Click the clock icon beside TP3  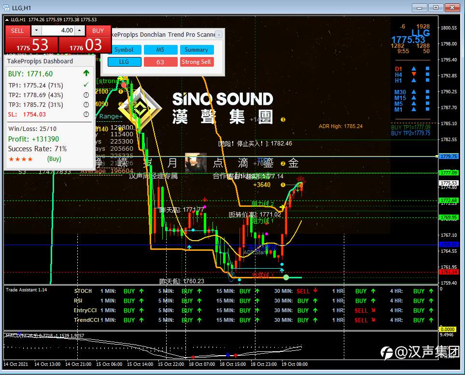[x=86, y=104]
